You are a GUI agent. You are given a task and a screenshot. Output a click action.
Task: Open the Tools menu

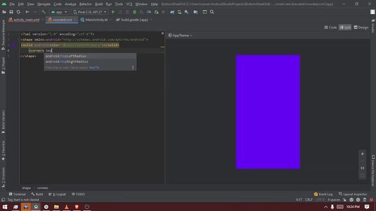pos(119,4)
